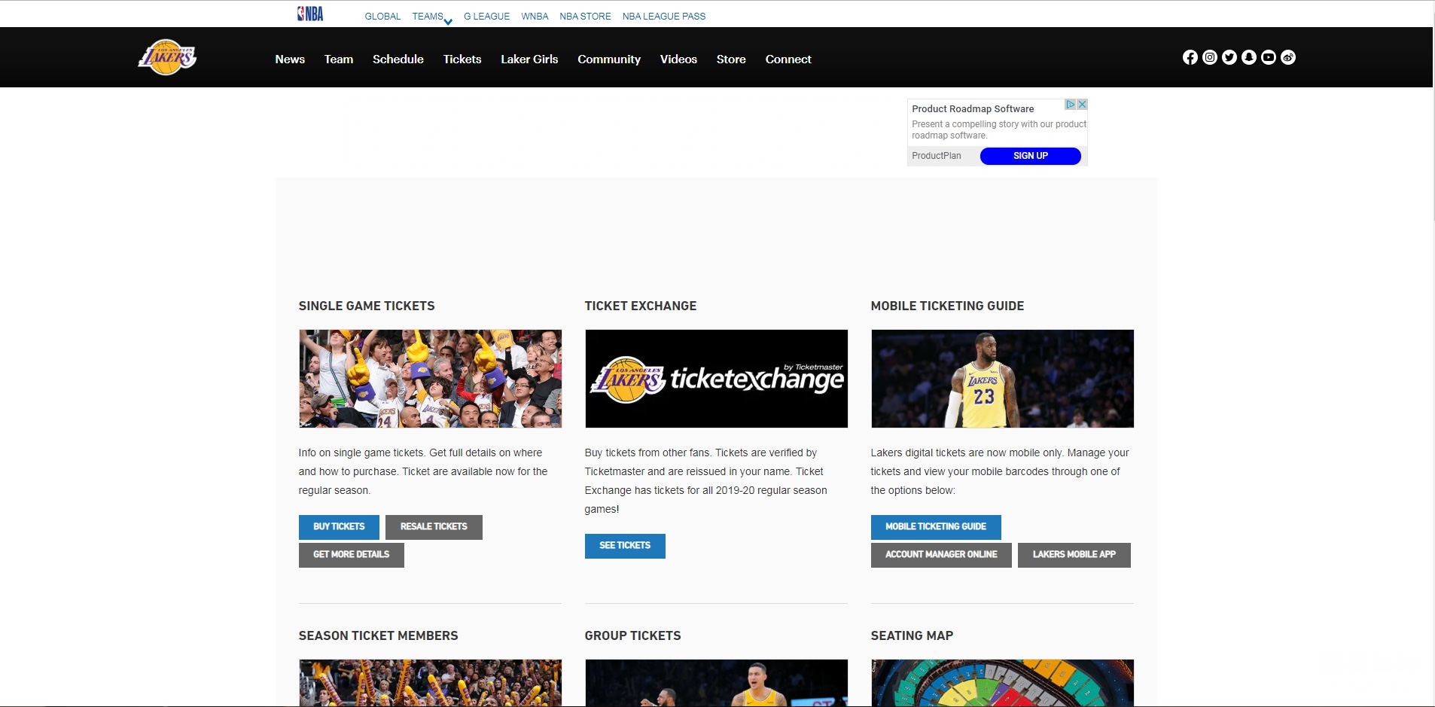This screenshot has height=707, width=1435.
Task: Open the GLOBAL link
Action: click(382, 17)
